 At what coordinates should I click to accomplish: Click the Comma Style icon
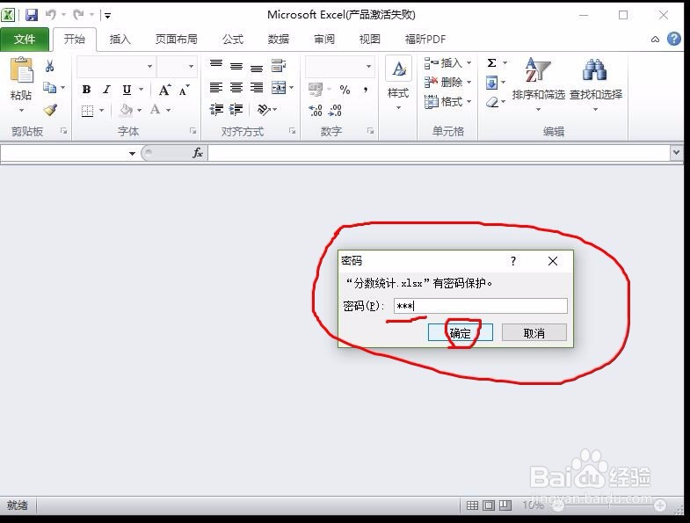click(x=366, y=90)
